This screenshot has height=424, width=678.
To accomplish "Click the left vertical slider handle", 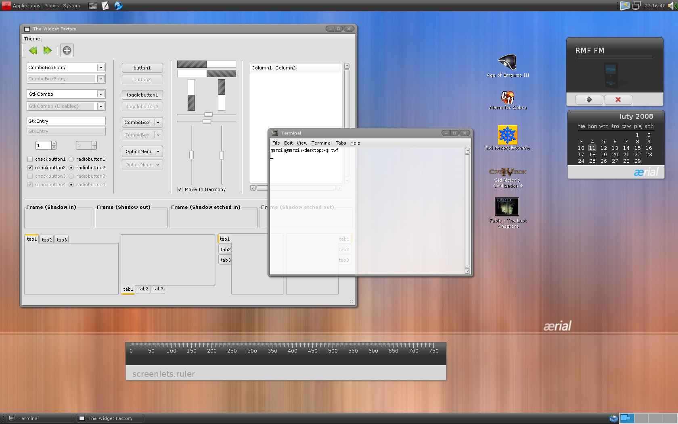I will click(191, 155).
